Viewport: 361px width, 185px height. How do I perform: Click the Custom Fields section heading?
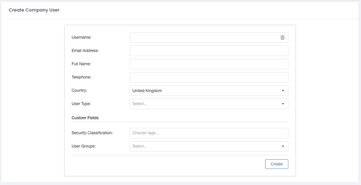pos(85,118)
